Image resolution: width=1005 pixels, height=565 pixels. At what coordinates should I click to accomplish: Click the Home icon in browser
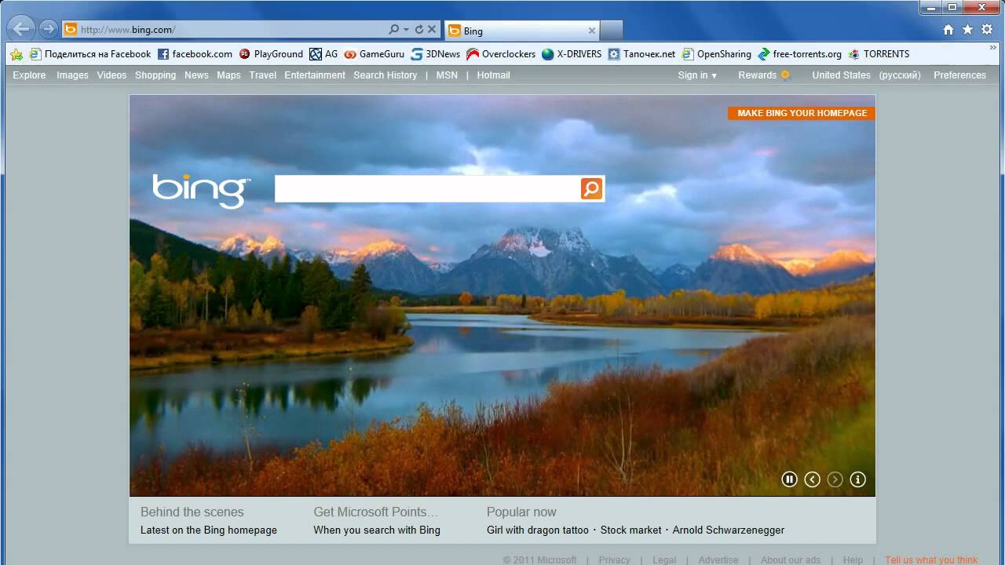tap(948, 30)
